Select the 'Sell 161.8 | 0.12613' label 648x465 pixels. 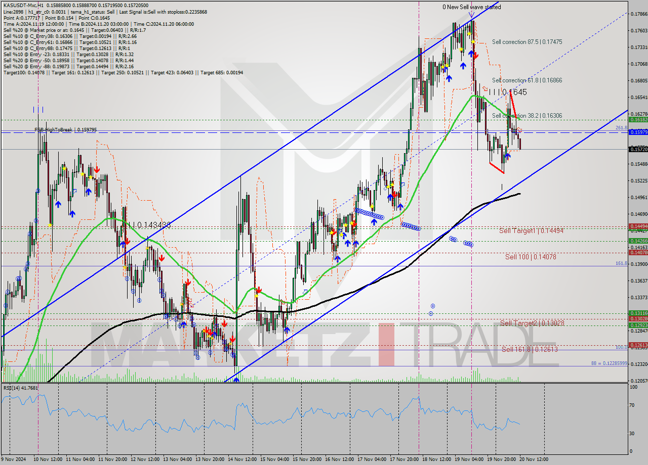(530, 349)
